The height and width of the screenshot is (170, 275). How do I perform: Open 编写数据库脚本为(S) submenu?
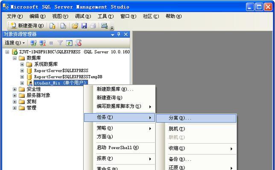[x=120, y=106]
